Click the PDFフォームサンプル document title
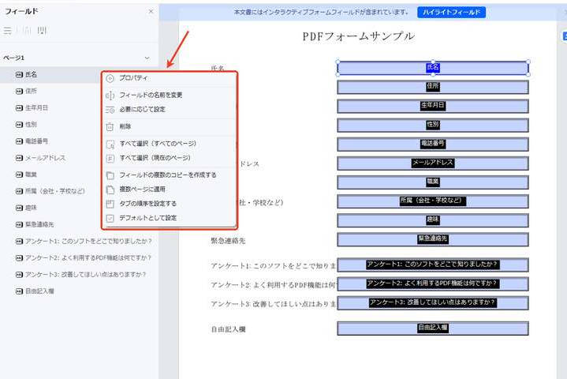Image resolution: width=567 pixels, height=379 pixels. (358, 36)
